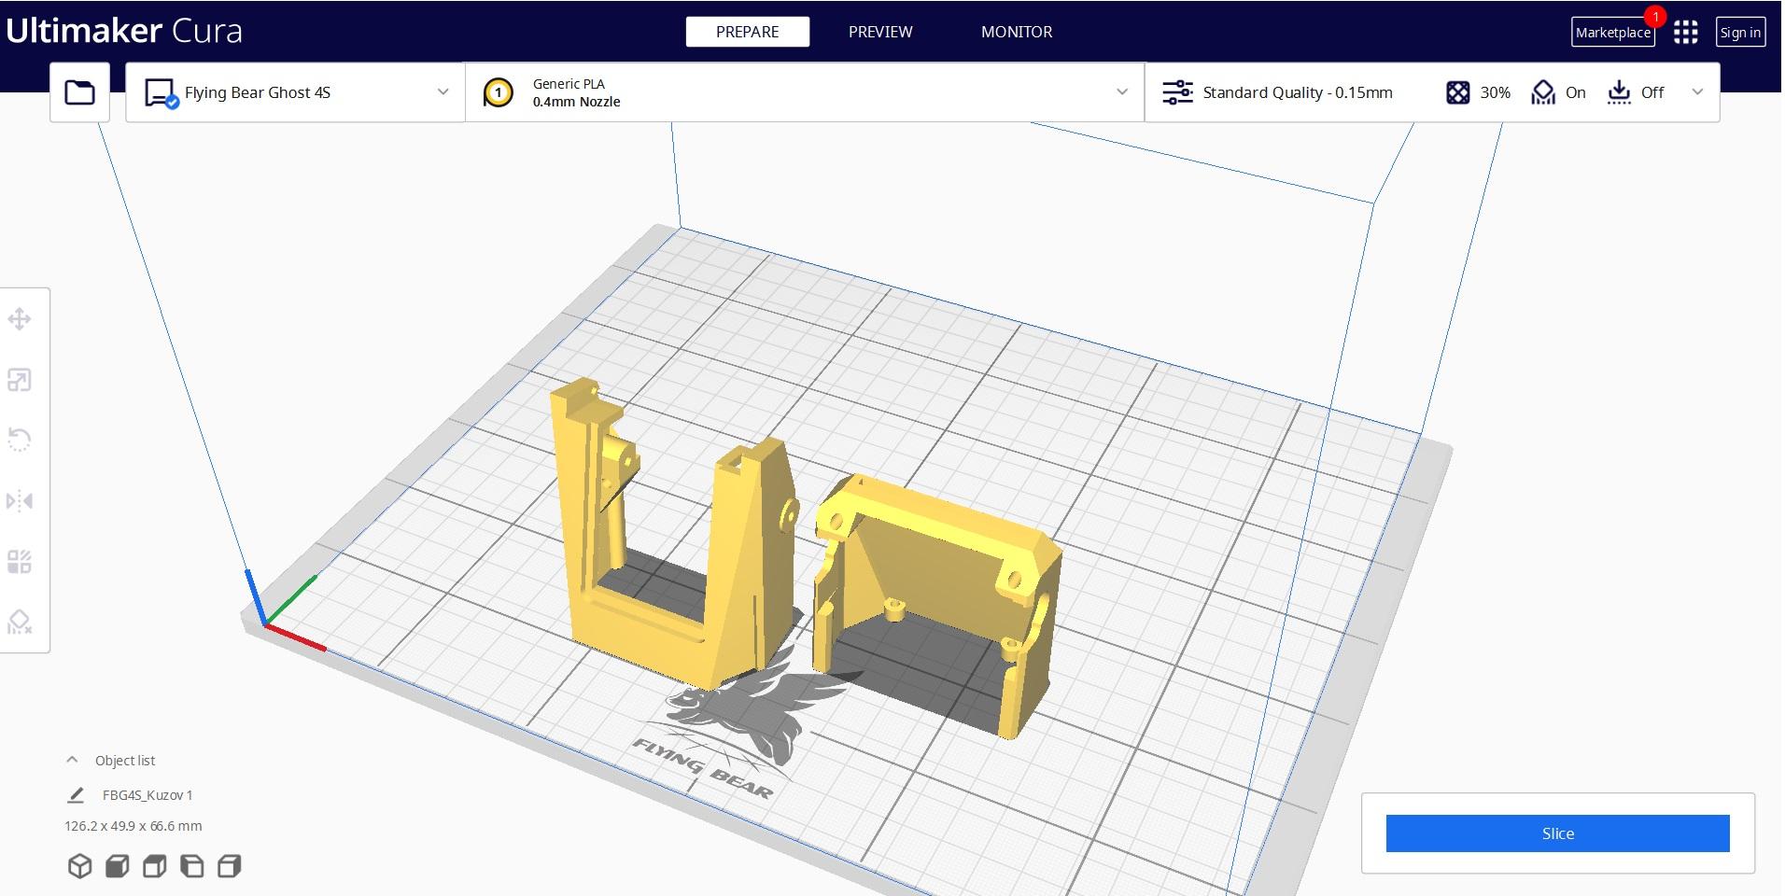Open file with the folder icon
1785x896 pixels.
click(x=79, y=92)
